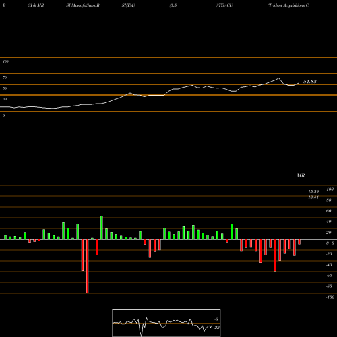Click the RSI value label 51.83

(x=310, y=82)
